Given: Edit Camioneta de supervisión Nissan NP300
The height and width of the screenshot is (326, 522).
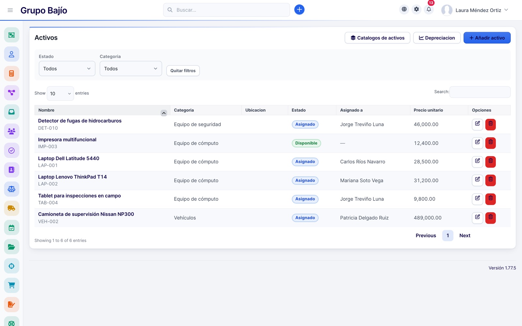Looking at the screenshot, I should 477,217.
